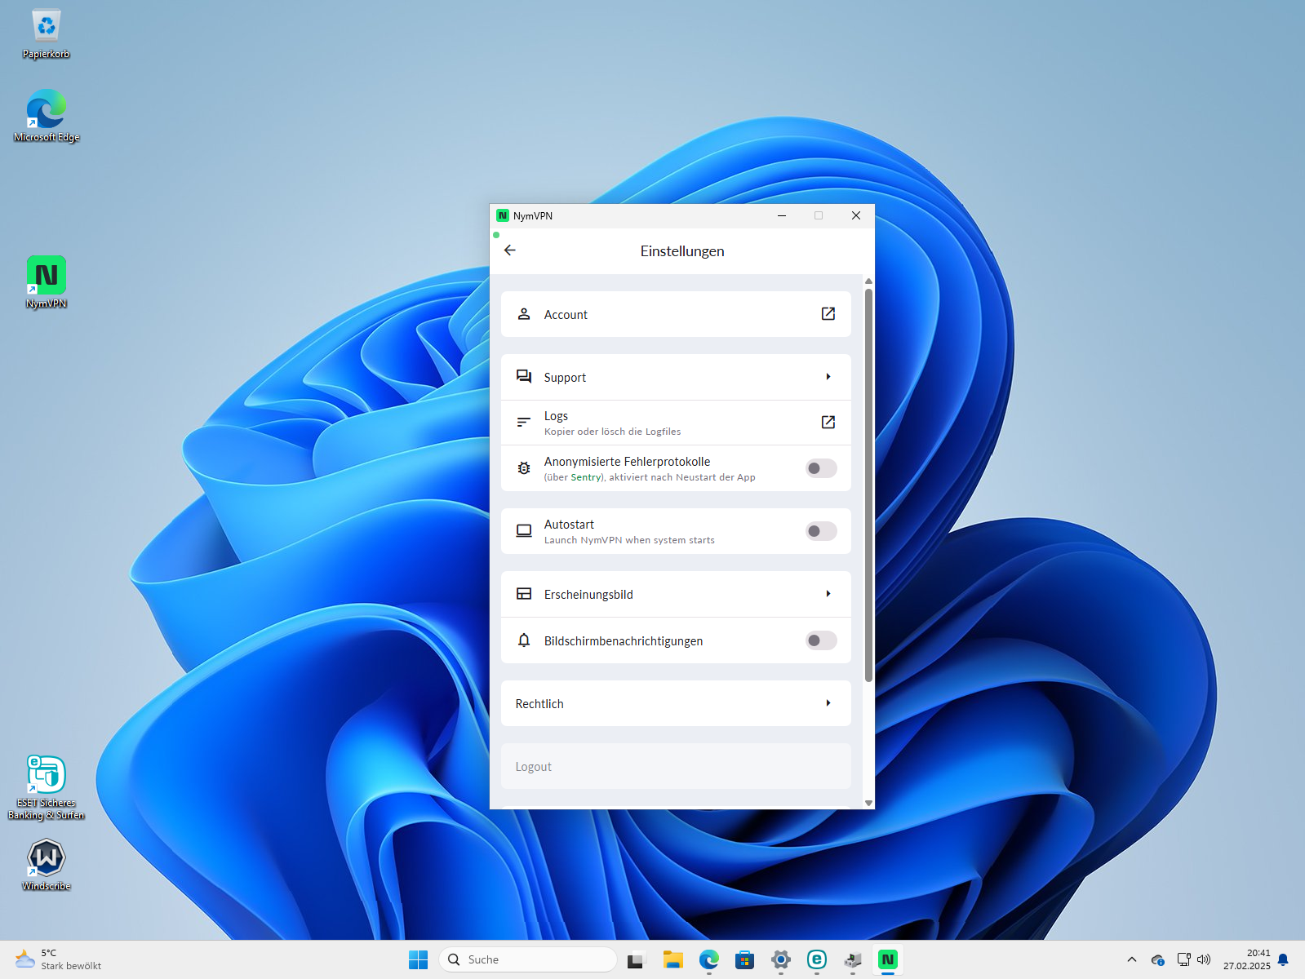
Task: Click the NymVPN logo in the title bar
Action: click(503, 215)
